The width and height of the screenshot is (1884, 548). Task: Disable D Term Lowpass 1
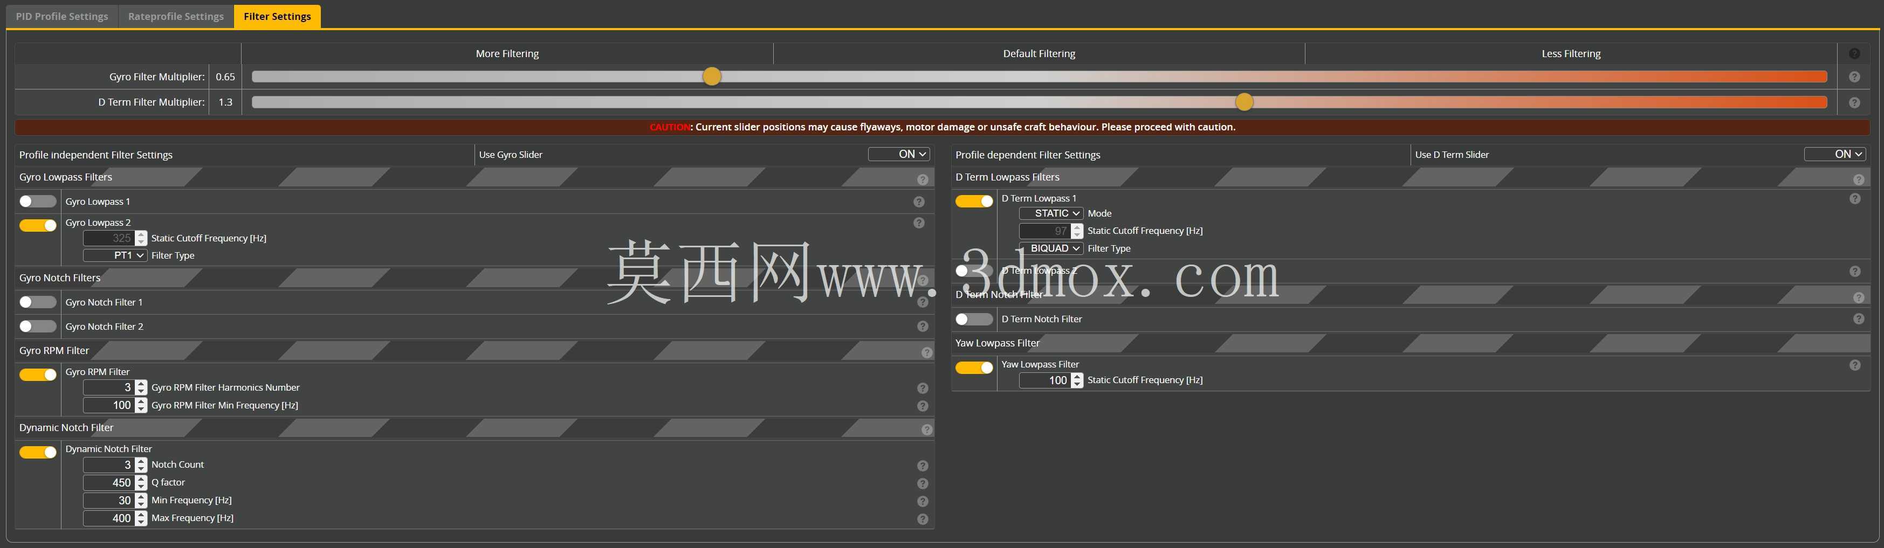(x=974, y=201)
